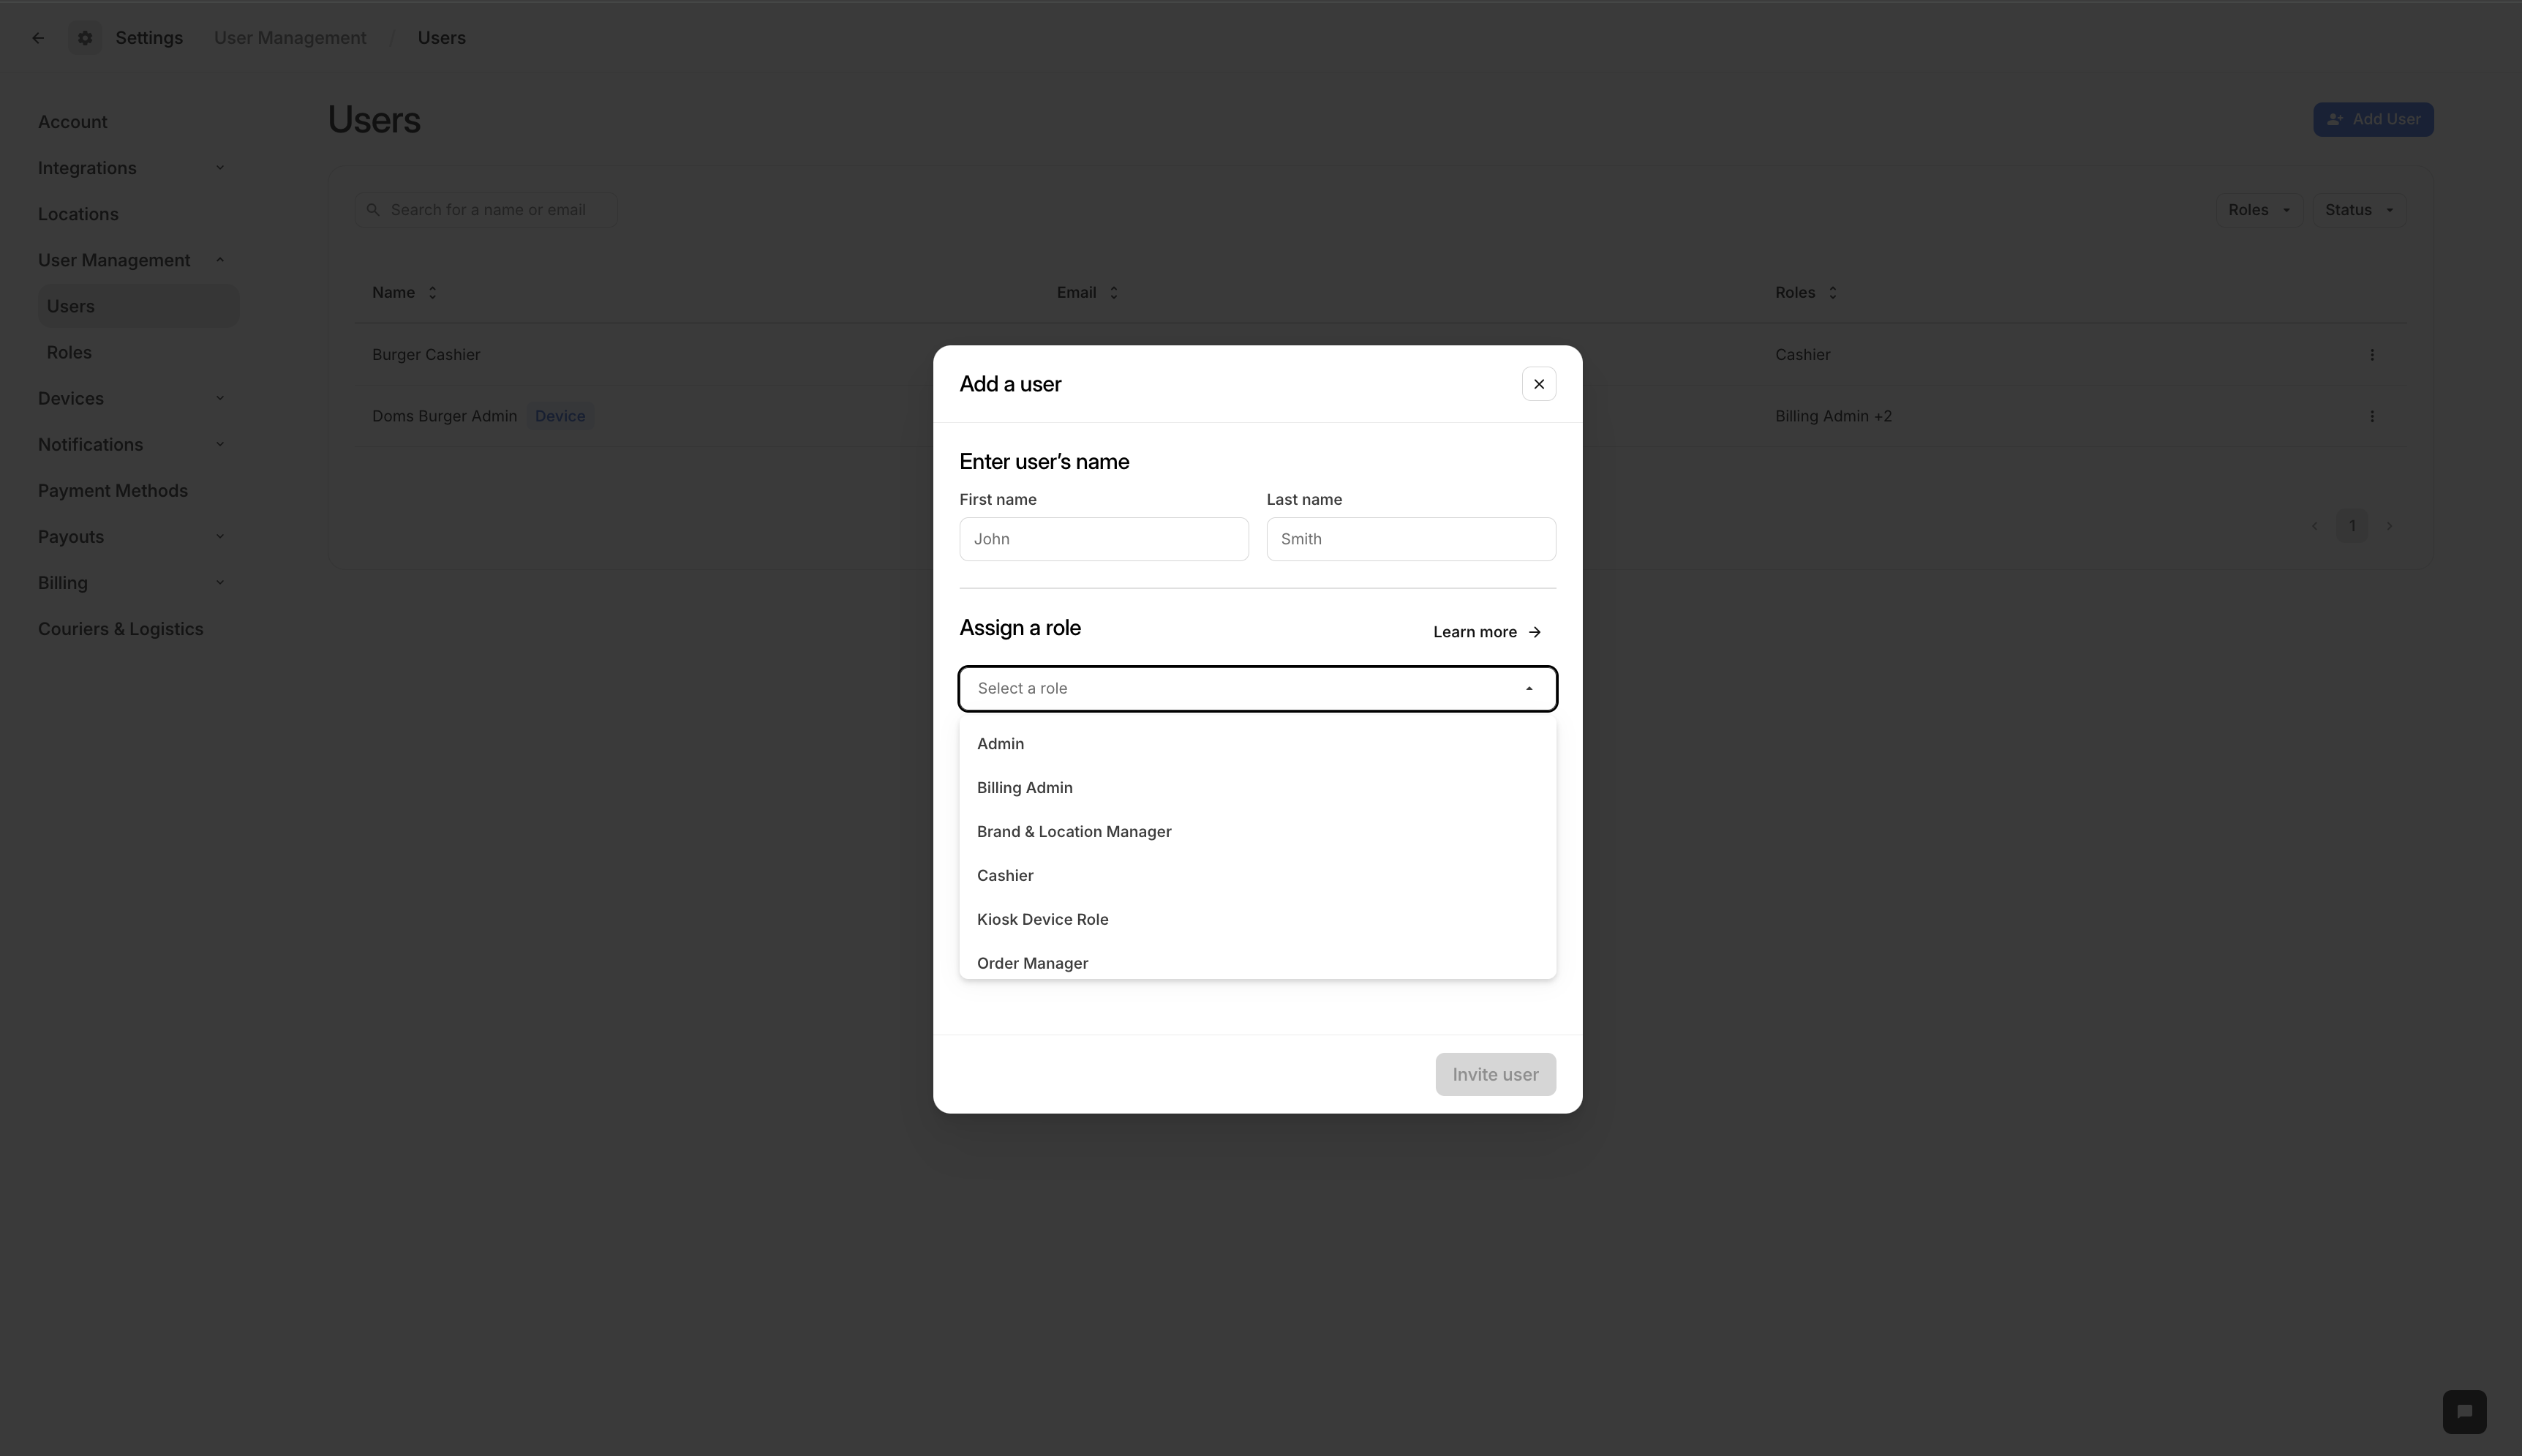Expand Devices in sidebar
This screenshot has width=2522, height=1456.
[x=220, y=398]
